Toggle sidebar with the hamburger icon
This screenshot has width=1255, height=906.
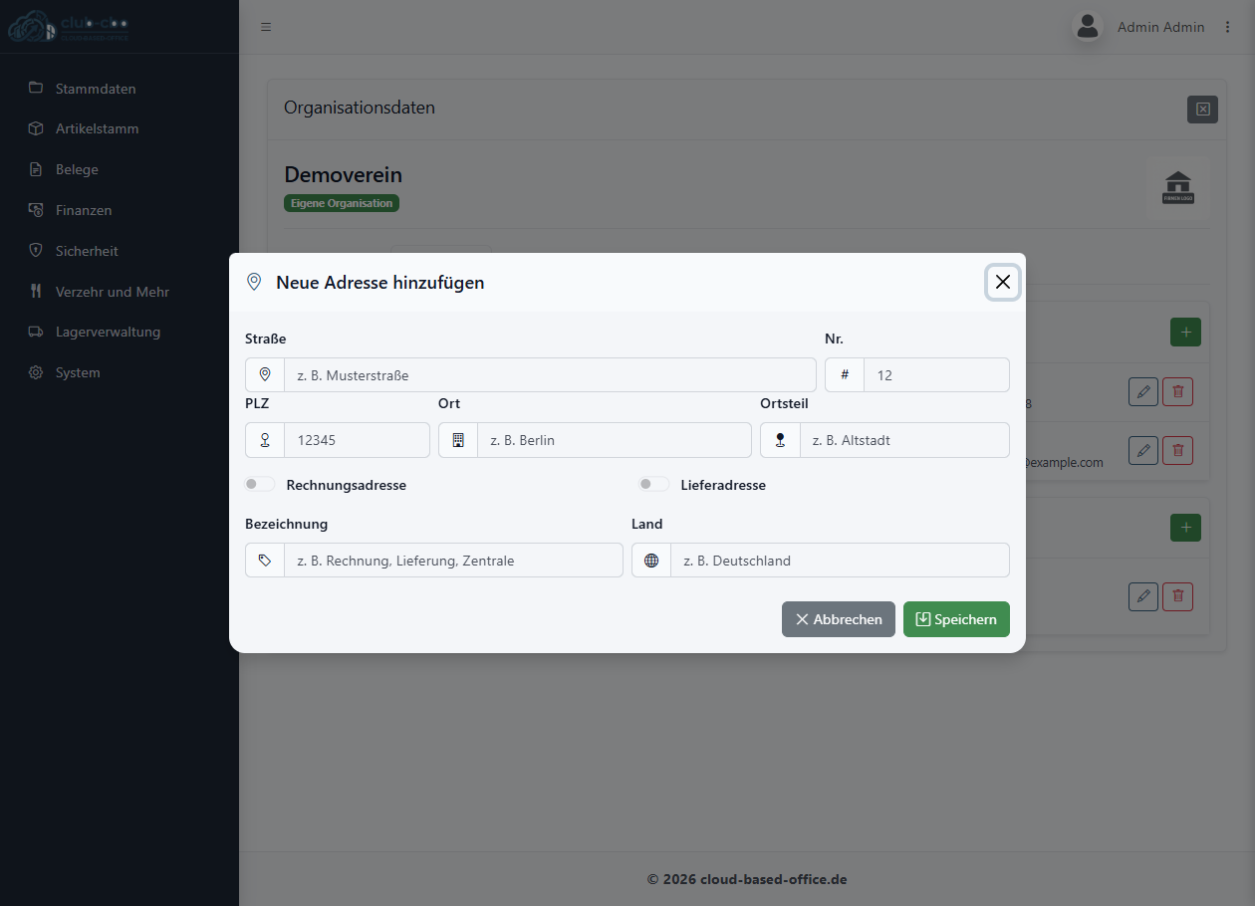[x=266, y=27]
